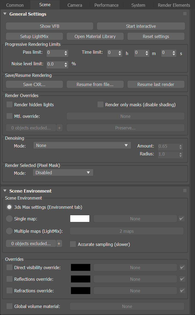Image resolution: width=195 pixels, height=315 pixels.
Task: Open the Denoising Mode dropdown
Action: click(82, 145)
